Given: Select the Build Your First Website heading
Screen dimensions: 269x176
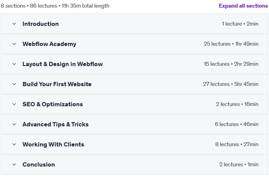Looking at the screenshot, I should 57,84.
